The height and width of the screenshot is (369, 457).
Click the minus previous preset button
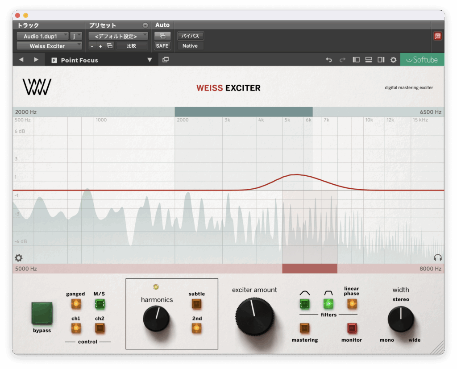coord(92,46)
